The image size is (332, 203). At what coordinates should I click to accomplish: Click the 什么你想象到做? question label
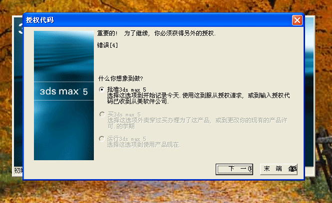120,79
